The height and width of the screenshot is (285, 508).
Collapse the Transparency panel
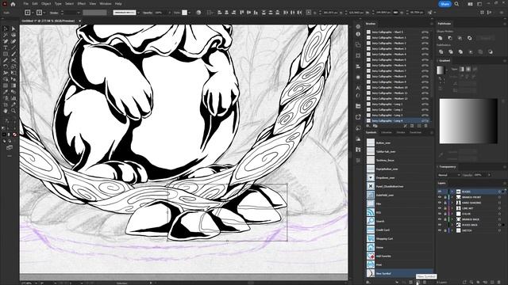[437, 167]
